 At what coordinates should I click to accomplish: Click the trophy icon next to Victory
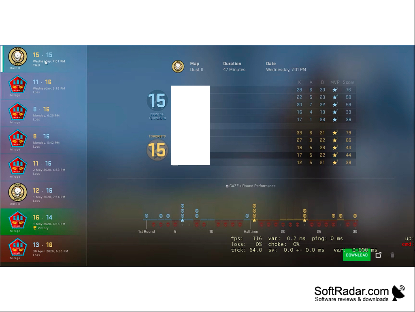point(35,228)
